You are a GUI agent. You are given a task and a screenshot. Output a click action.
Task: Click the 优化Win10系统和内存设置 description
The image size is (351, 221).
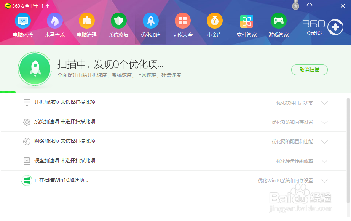pos(286,181)
